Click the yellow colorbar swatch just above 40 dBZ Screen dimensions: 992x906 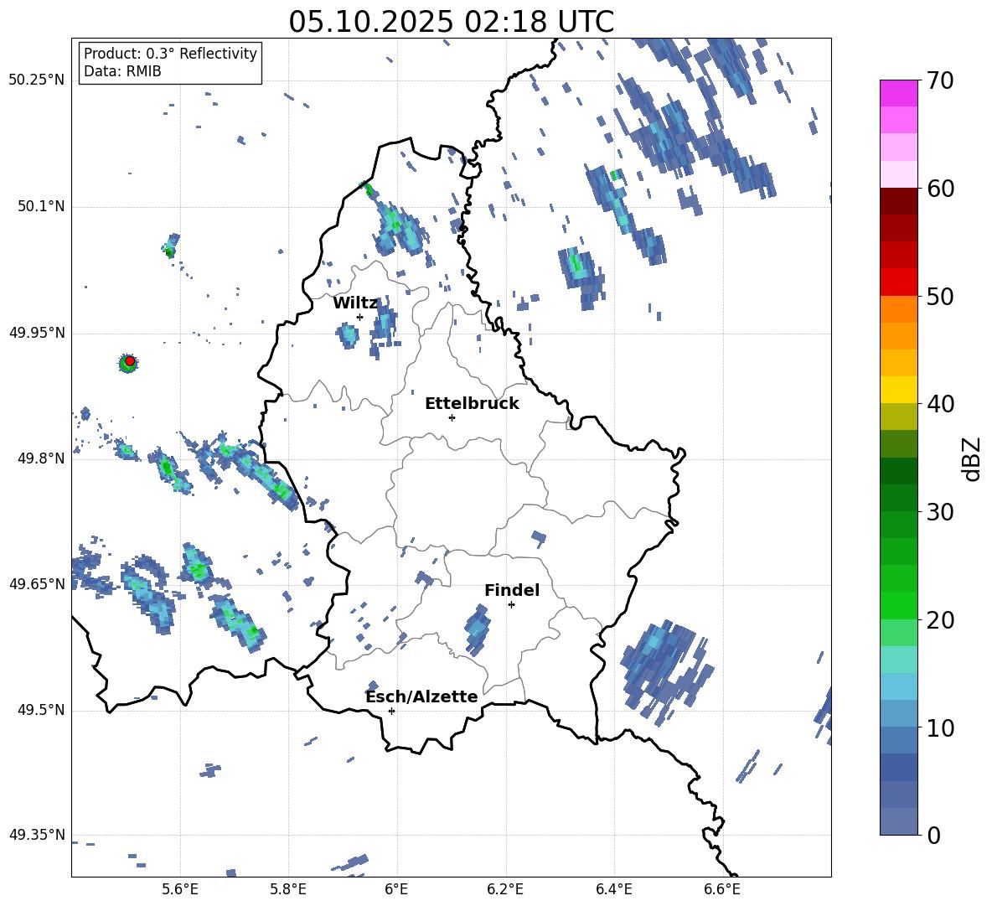click(x=898, y=390)
